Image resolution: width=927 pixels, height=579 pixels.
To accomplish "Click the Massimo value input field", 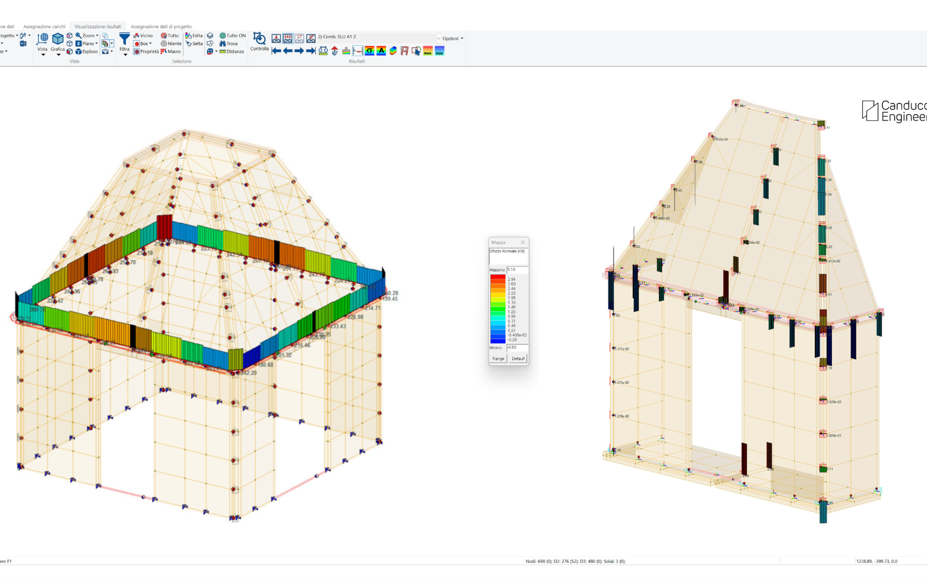I will coord(517,270).
